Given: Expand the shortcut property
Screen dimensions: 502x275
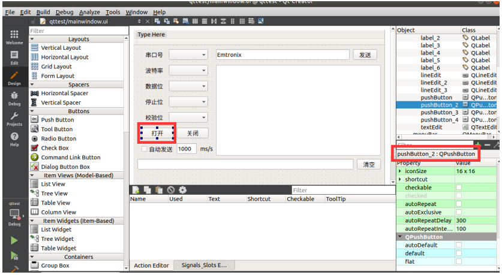Looking at the screenshot, I should [400, 179].
